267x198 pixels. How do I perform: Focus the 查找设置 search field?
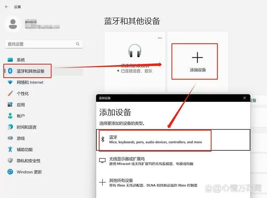click(44, 44)
